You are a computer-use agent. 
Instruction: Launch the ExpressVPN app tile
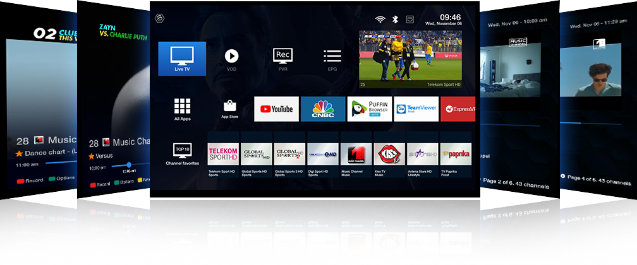point(458,109)
